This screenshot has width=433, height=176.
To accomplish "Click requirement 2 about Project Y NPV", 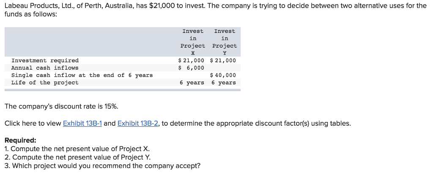I will coord(77,157).
